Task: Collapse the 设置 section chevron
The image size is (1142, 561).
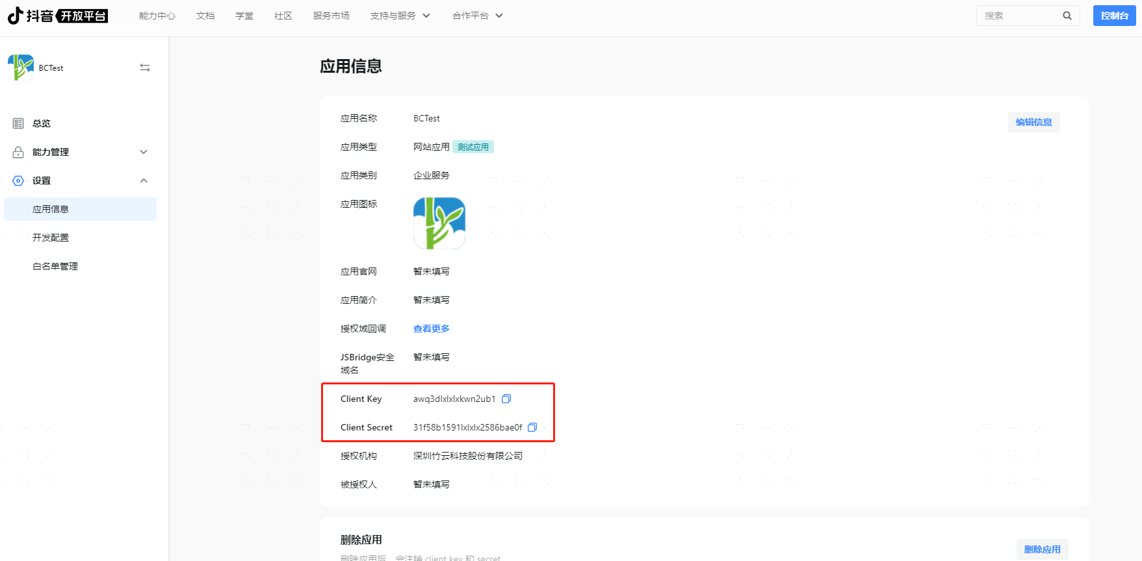Action: (x=144, y=181)
